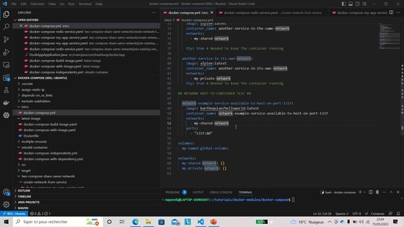The image size is (404, 227).
Task: Split the terminal
Action: [371, 192]
